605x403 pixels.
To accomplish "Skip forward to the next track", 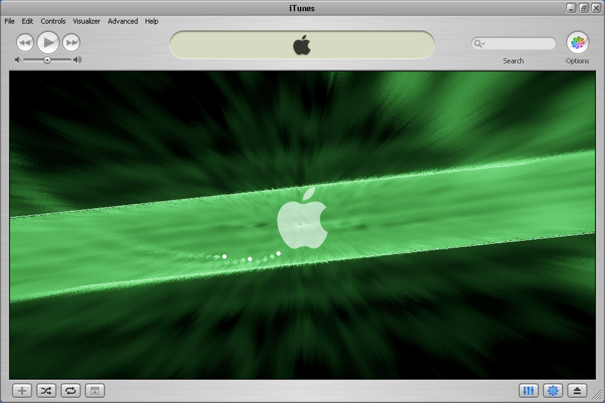I will click(71, 43).
